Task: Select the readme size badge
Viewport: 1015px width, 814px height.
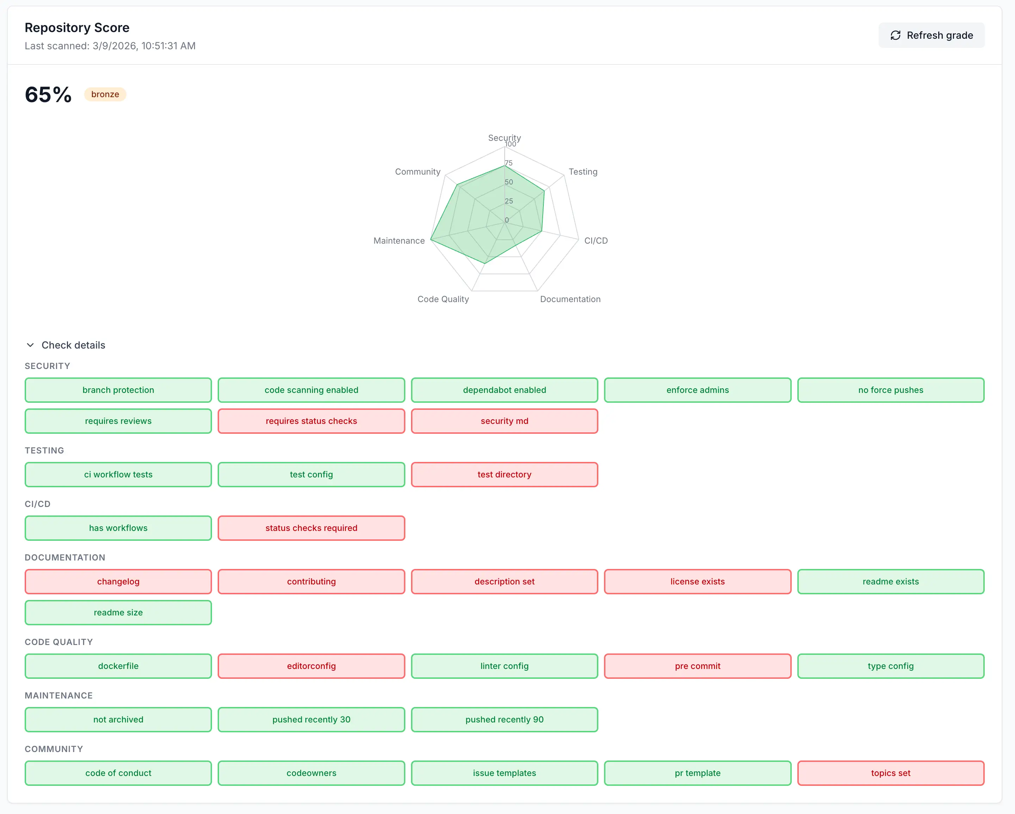Action: (x=118, y=613)
